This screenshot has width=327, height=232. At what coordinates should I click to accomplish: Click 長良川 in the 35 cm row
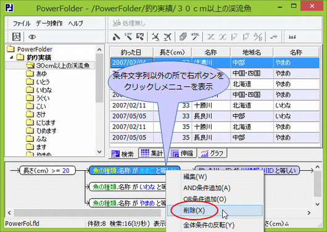coord(203,138)
